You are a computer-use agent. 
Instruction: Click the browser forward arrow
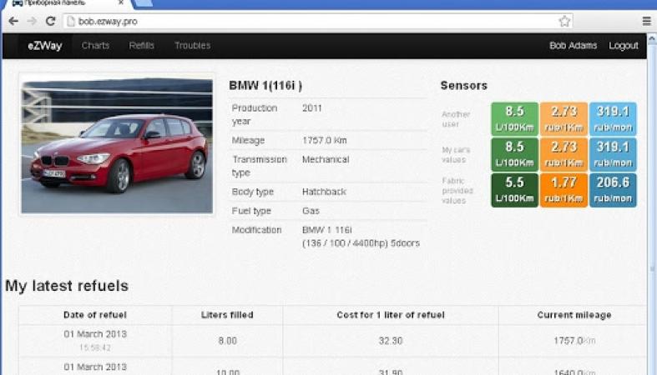tap(32, 22)
